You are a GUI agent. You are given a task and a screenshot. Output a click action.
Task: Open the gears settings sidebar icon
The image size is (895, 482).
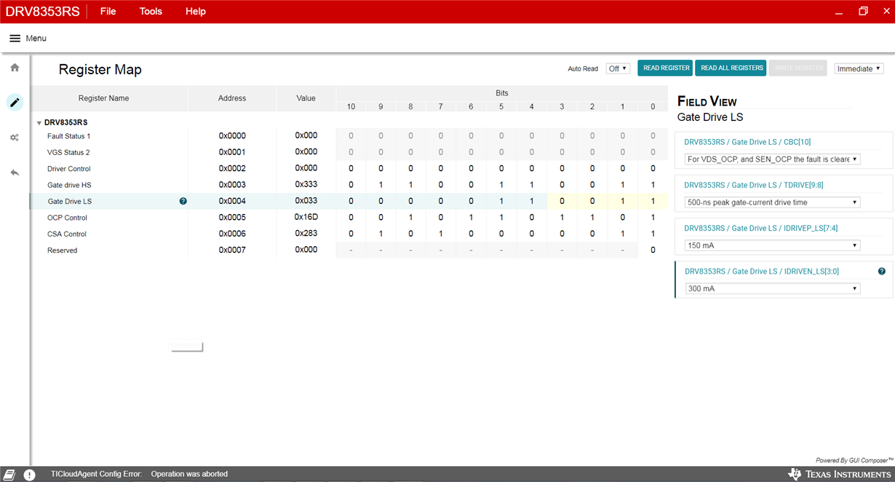pos(15,138)
